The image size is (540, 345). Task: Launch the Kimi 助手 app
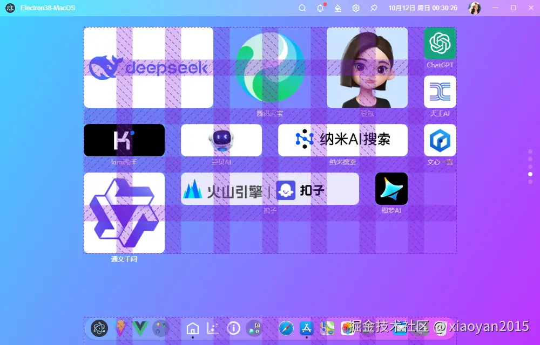pos(124,140)
